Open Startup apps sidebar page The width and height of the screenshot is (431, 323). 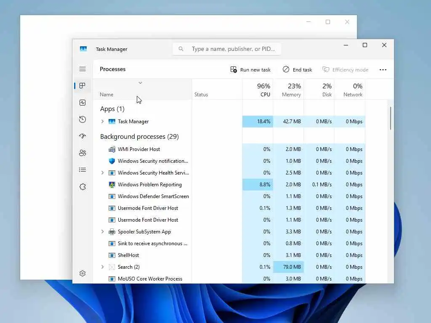(82, 136)
